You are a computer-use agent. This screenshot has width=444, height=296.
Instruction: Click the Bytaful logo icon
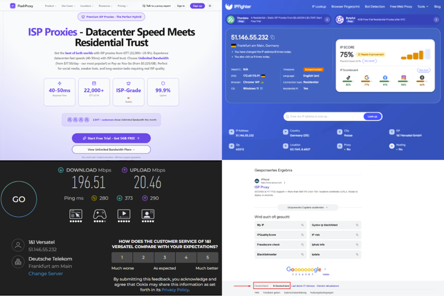click(340, 20)
